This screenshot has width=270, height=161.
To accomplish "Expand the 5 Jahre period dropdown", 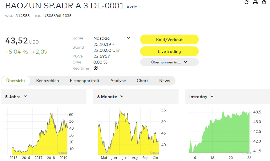I will (25, 96).
